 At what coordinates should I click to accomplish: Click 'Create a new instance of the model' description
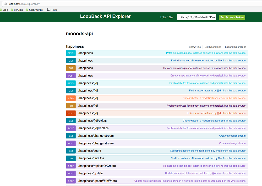(x=208, y=75)
